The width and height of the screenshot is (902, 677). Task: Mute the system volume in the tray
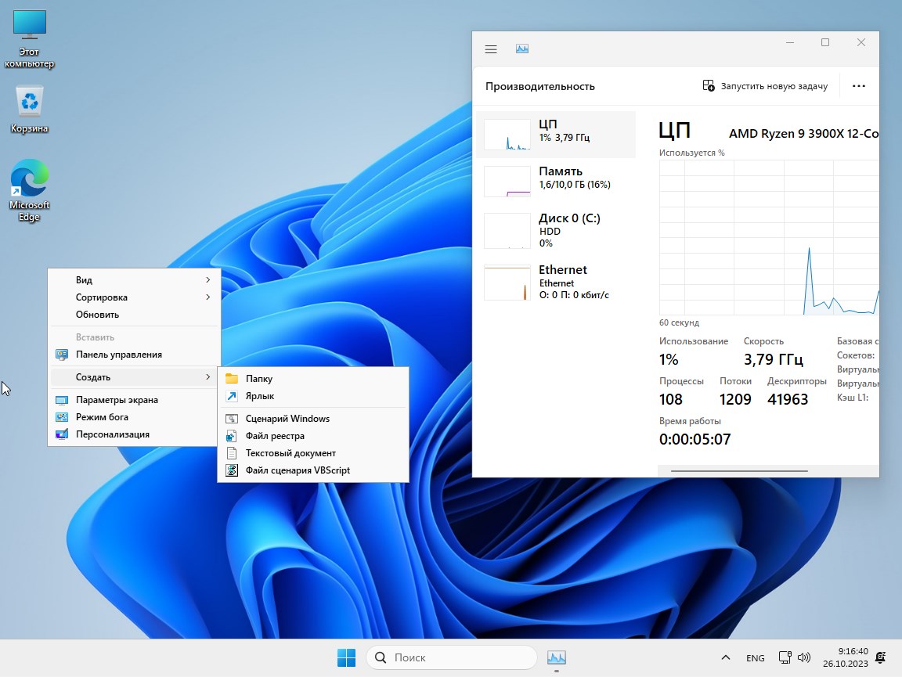[x=804, y=657]
